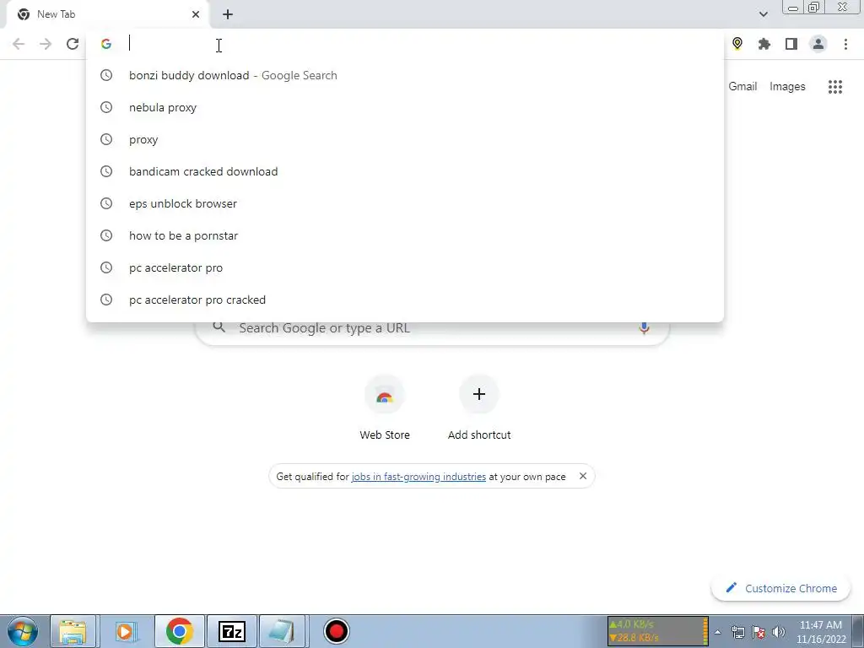The height and width of the screenshot is (648, 864).
Task: Click the voice search microphone icon
Action: tap(644, 328)
